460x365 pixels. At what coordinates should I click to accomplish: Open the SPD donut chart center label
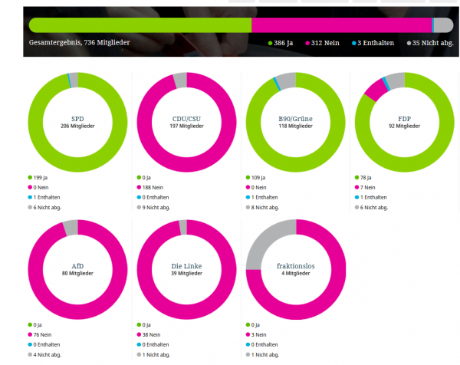pyautogui.click(x=77, y=122)
